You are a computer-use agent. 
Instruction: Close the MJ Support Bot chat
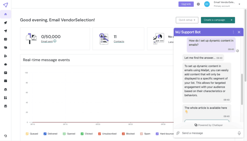pyautogui.click(x=239, y=32)
